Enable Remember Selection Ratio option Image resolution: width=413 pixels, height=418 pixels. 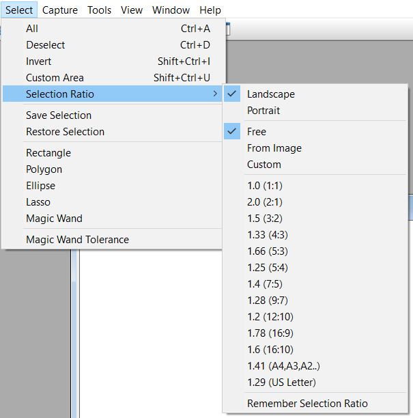click(307, 404)
